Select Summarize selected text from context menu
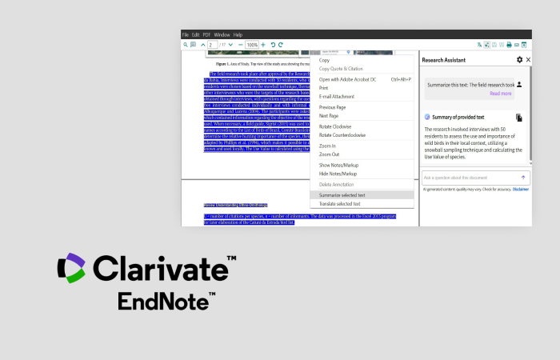The image size is (560, 360). tap(342, 195)
